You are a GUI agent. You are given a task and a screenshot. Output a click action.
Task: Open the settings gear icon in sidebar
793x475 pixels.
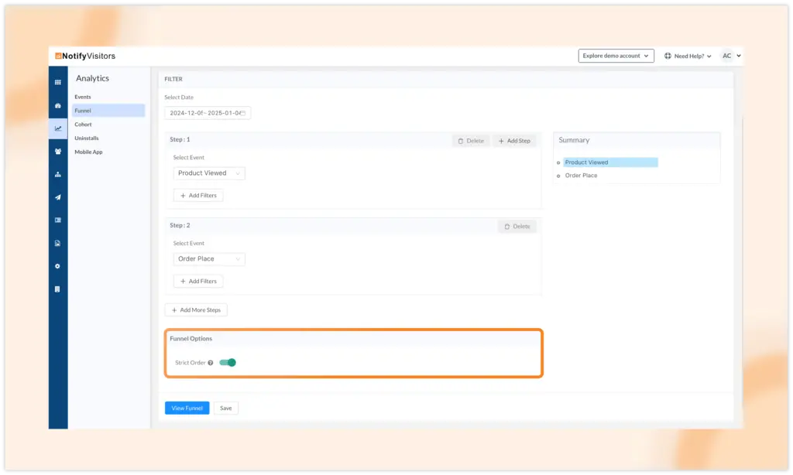57,266
